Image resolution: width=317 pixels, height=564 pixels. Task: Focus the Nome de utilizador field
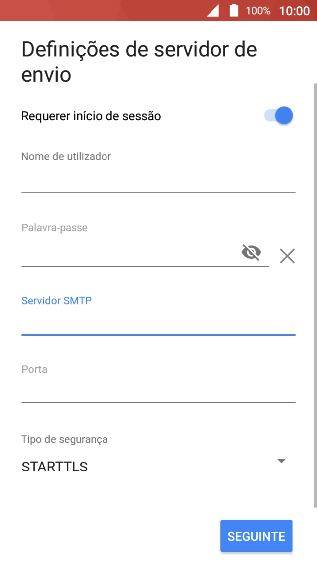pos(158,181)
